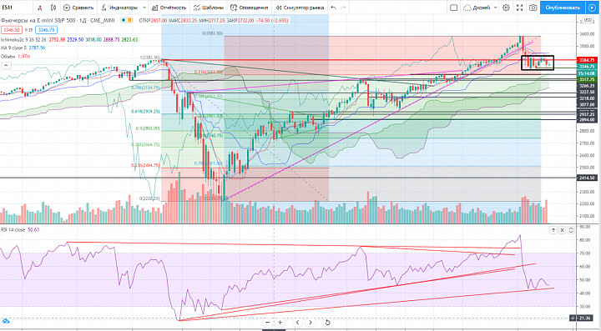This screenshot has height=331, width=601.
Task: Delete the RSI pane with X icon
Action: click(x=562, y=230)
